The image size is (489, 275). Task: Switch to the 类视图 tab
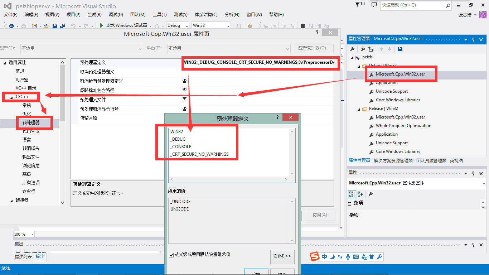tap(456, 161)
